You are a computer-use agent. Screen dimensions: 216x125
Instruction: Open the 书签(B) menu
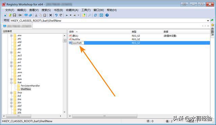pyautogui.click(x=58, y=10)
